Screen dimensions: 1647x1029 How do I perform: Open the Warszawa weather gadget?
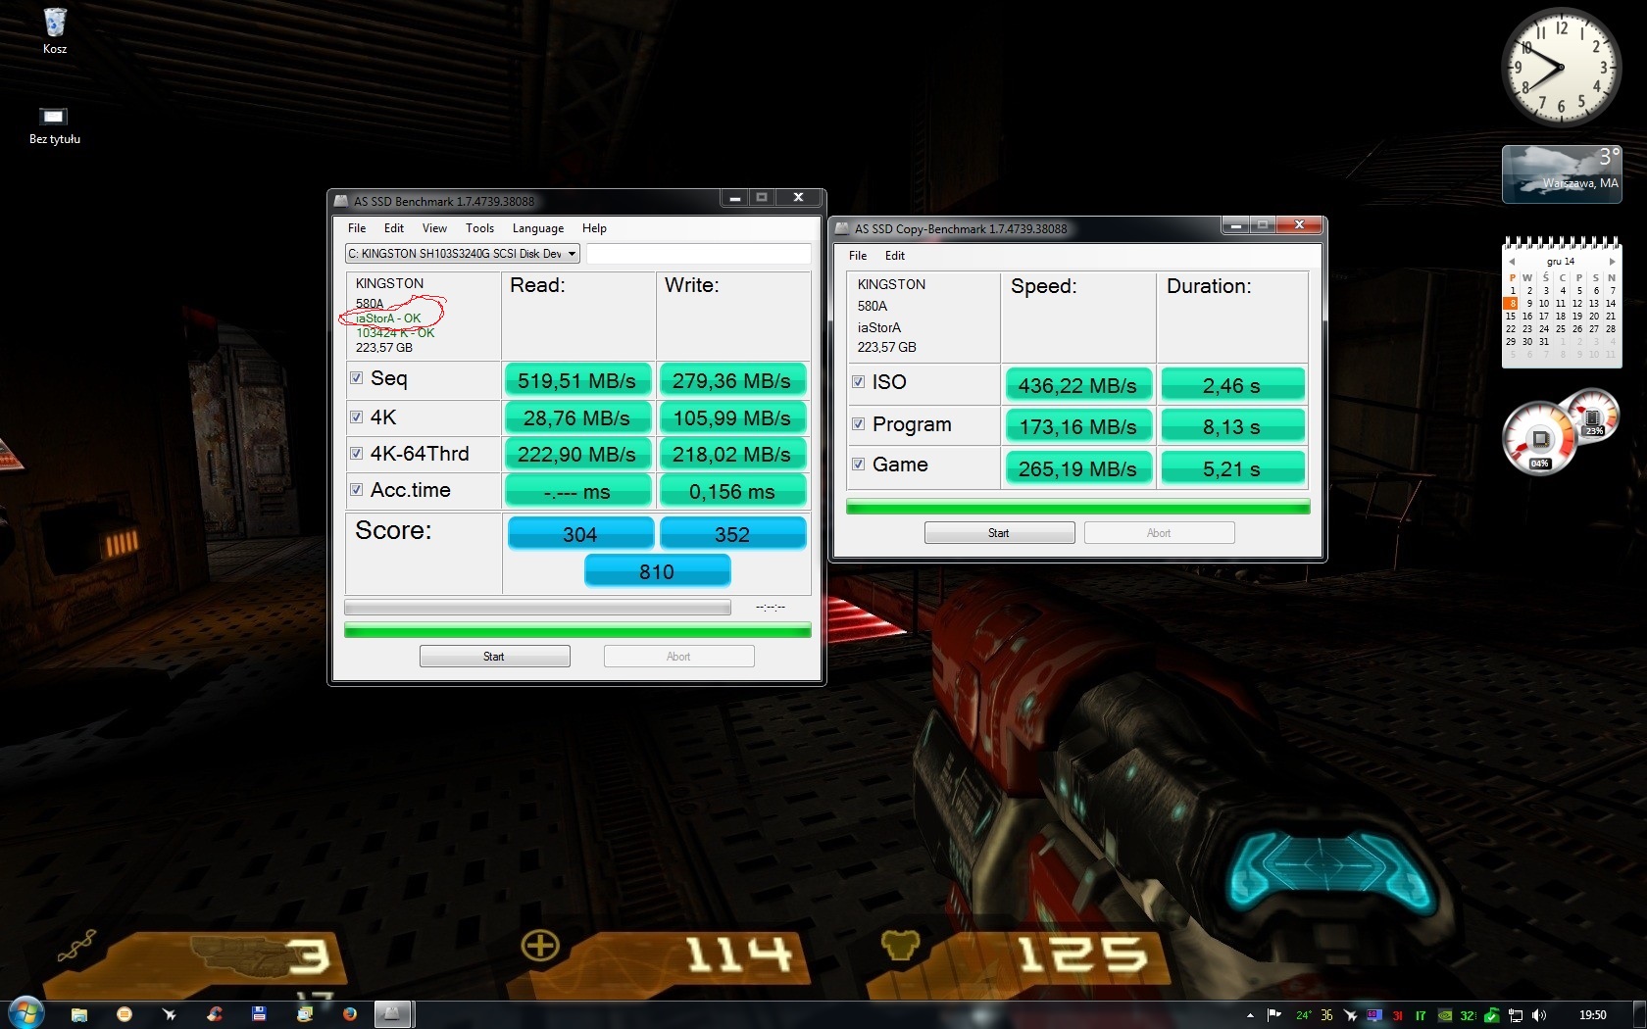tap(1562, 173)
